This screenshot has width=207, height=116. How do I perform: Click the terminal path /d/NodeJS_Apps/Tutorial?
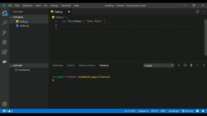[94, 77]
